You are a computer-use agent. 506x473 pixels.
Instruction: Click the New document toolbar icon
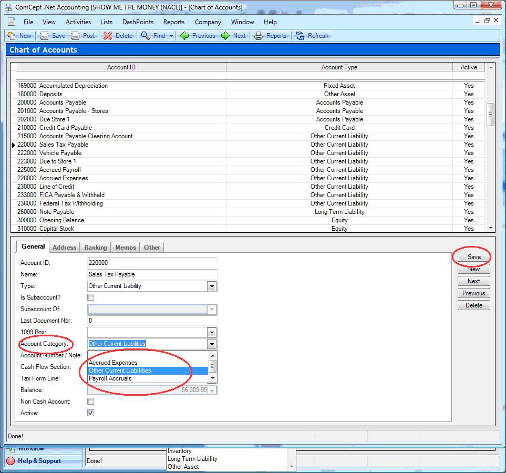(12, 36)
